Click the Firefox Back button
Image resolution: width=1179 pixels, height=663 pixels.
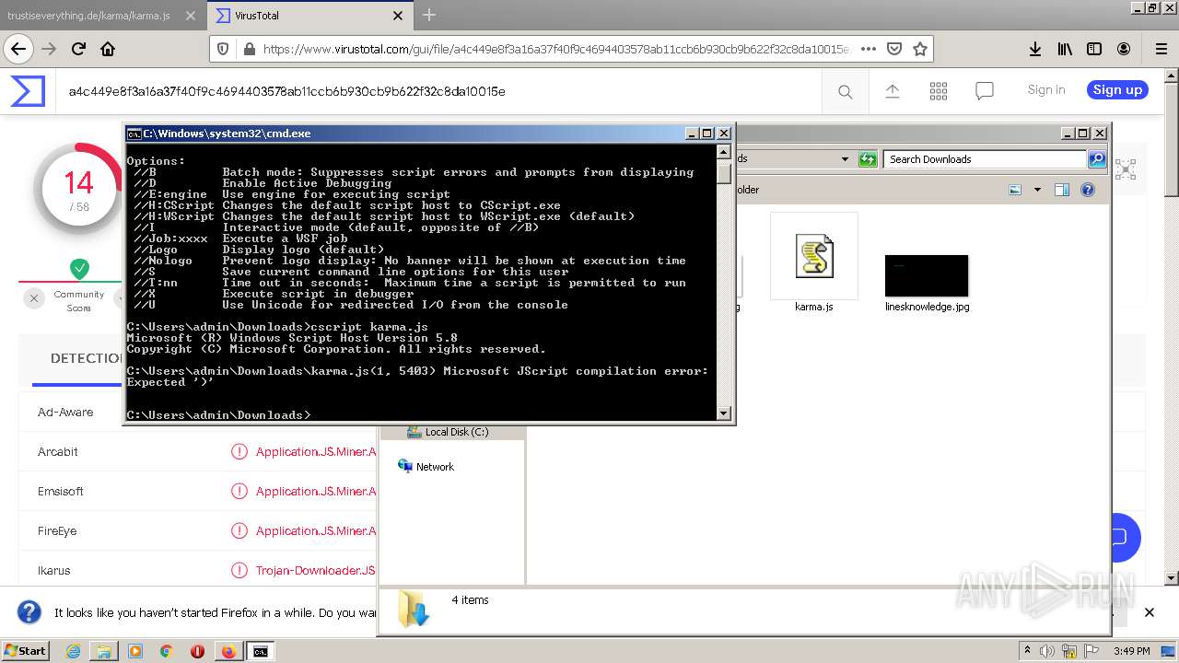click(18, 49)
